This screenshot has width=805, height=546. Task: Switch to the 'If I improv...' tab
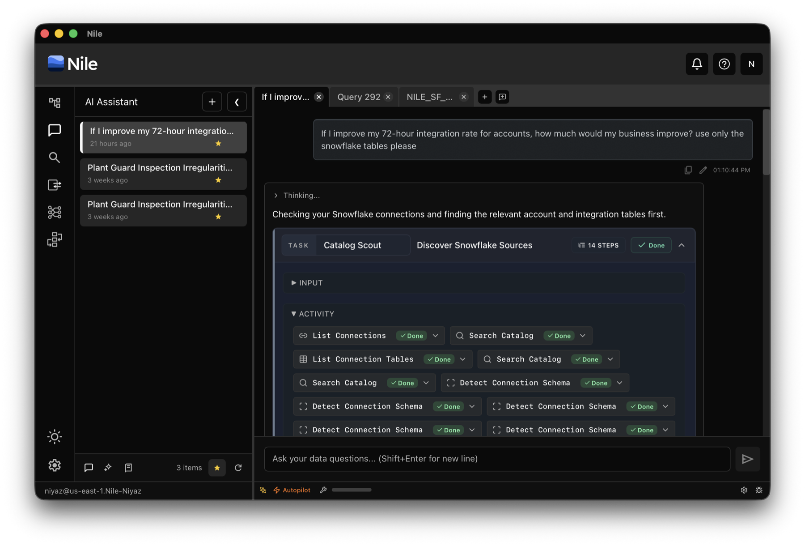(x=285, y=97)
